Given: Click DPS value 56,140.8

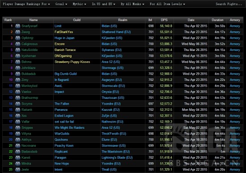Looking at the screenshot, I should tap(166, 26).
